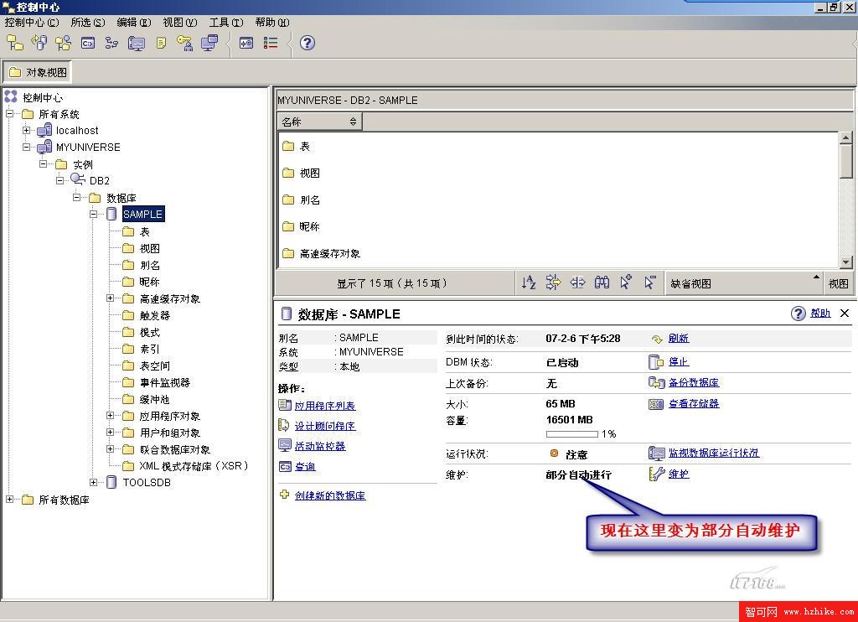Screen dimensions: 858x622
Task: Click the Task Center toolbar icon
Action: pos(111,43)
